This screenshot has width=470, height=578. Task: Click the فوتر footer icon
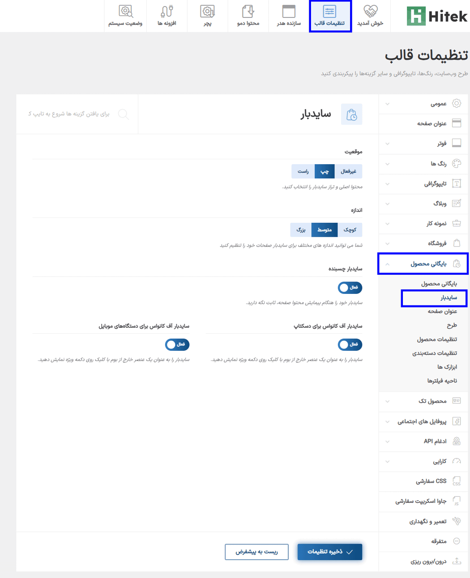point(457,143)
